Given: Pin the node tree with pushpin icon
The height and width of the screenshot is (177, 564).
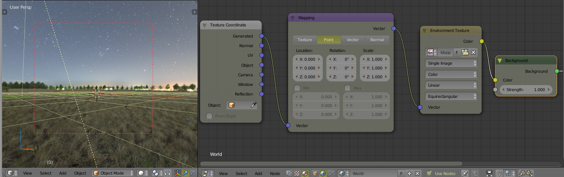Looking at the screenshot, I should 465,173.
